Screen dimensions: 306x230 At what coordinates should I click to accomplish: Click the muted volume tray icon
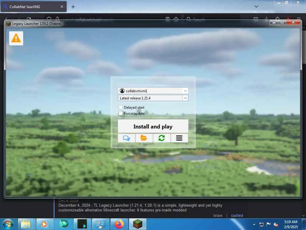point(276,224)
